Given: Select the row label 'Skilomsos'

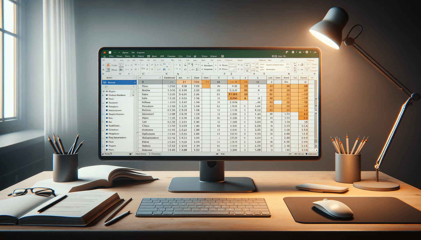Looking at the screenshot, I should pyautogui.click(x=147, y=150).
